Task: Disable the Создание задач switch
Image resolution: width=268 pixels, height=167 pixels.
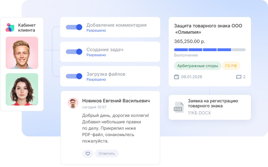Action: [x=74, y=52]
